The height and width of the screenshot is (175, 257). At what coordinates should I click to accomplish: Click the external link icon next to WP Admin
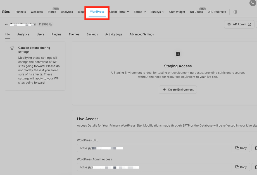[x=249, y=24]
